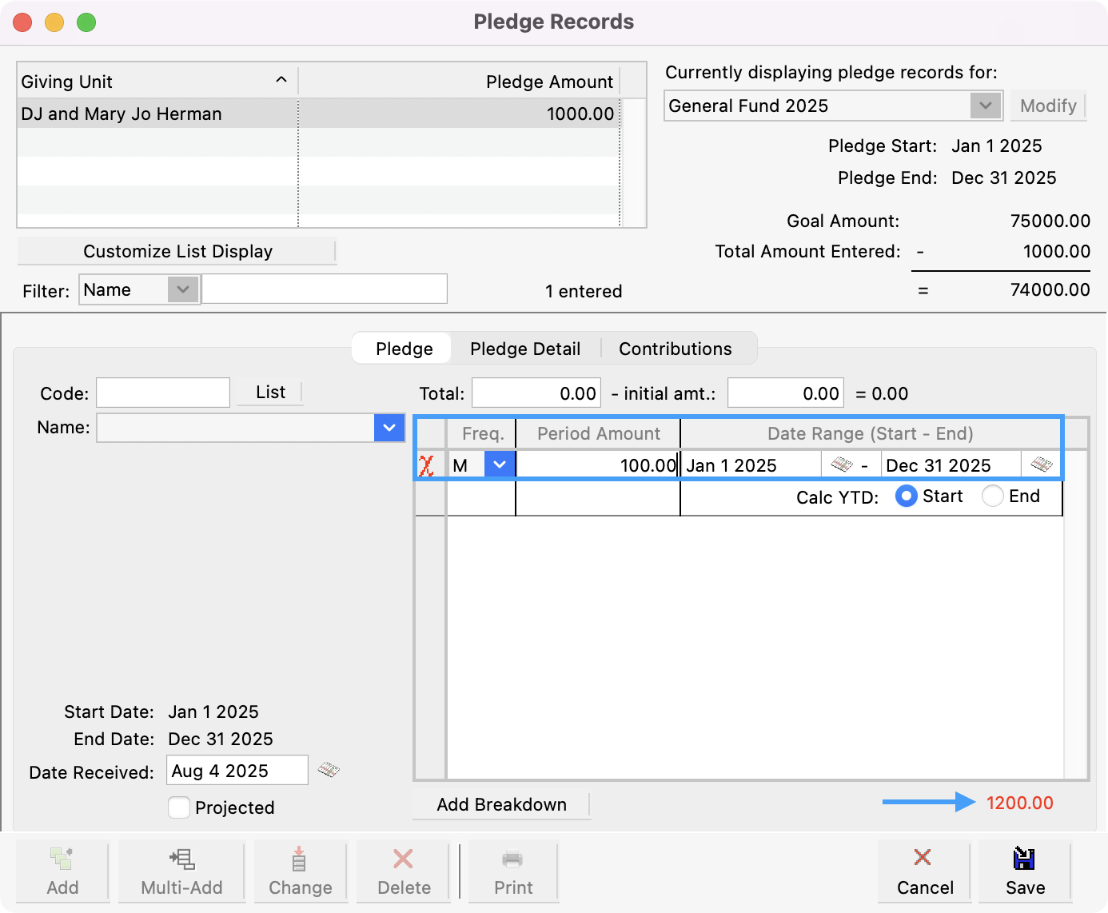Viewport: 1108px width, 913px height.
Task: Open the calendar picker for pledge end date
Action: click(x=1040, y=464)
